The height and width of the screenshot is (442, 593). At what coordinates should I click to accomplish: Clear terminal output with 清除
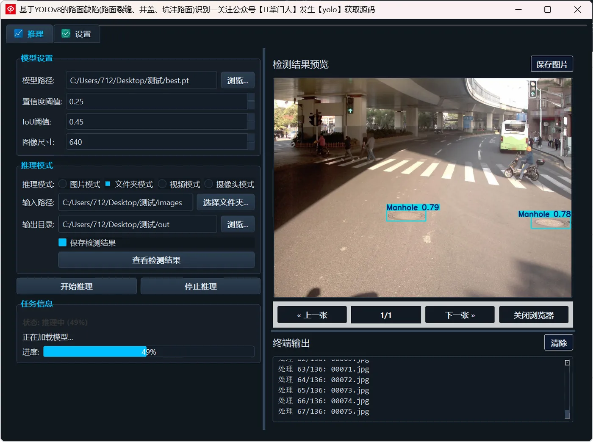(559, 343)
